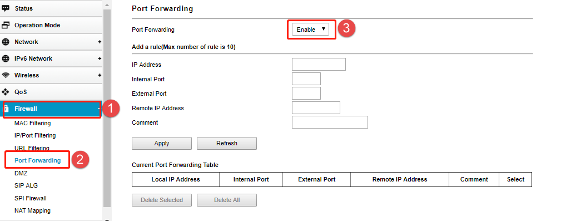Click the Status speech bubble icon
The height and width of the screenshot is (221, 566).
(6, 8)
